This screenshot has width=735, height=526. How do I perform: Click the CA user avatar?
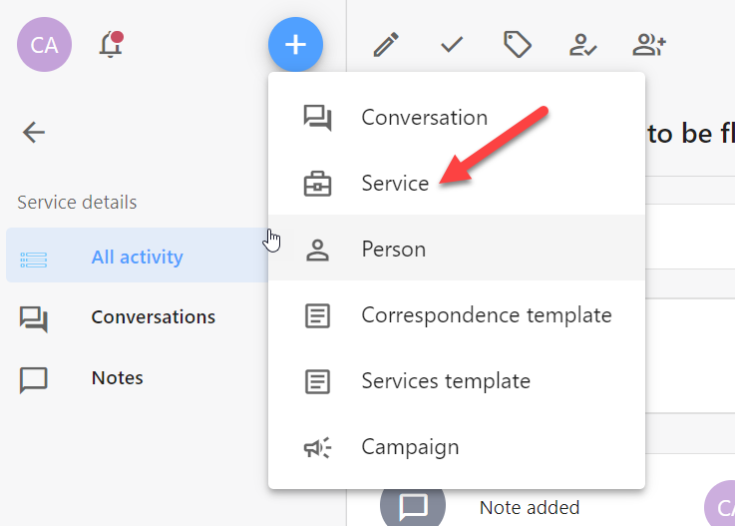(x=45, y=45)
